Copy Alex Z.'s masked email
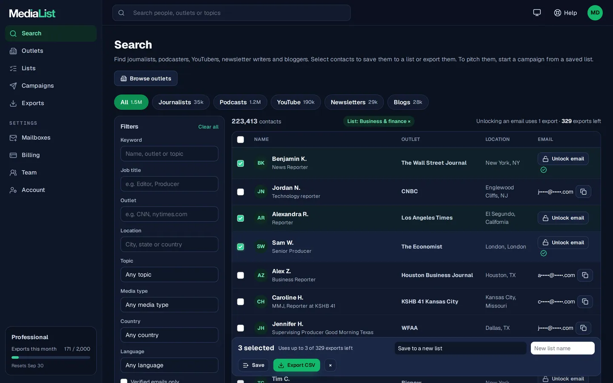 click(585, 275)
